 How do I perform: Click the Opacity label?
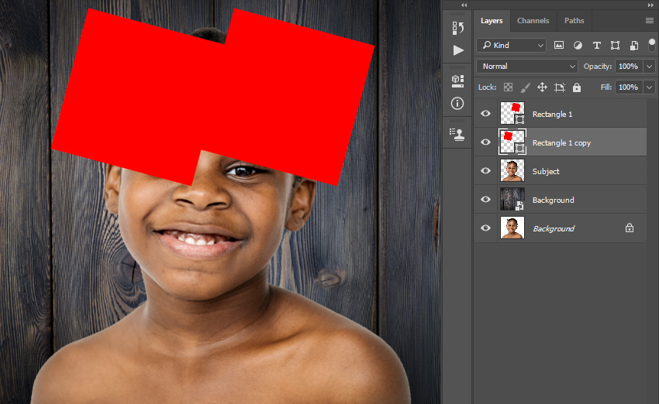pyautogui.click(x=598, y=67)
